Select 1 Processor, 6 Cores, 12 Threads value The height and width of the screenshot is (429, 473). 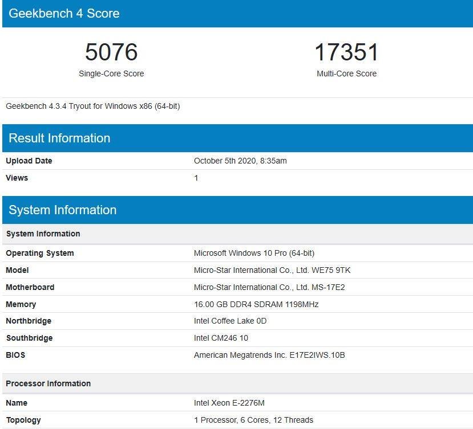click(254, 420)
